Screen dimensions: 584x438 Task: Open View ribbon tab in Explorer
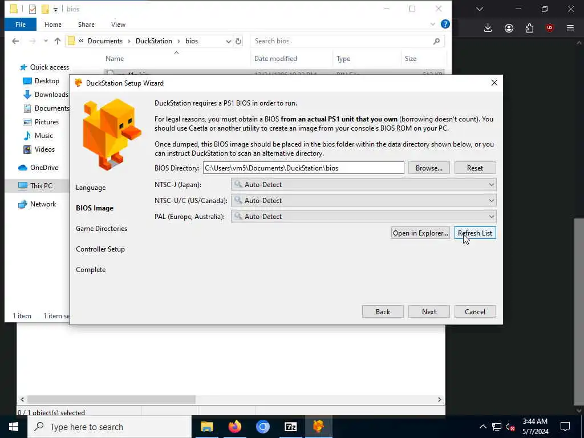pyautogui.click(x=118, y=25)
